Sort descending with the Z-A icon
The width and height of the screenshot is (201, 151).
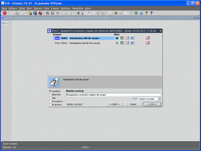click(53, 13)
